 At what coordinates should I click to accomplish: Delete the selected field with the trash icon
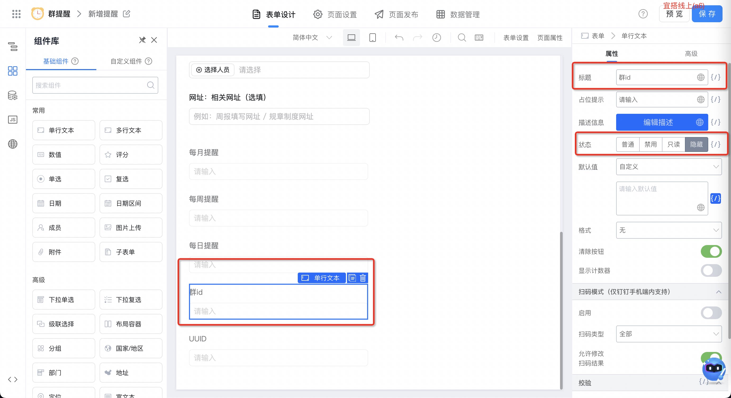pos(363,278)
